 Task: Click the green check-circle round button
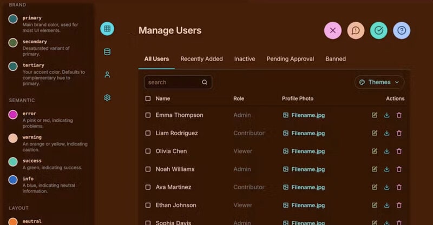click(378, 30)
